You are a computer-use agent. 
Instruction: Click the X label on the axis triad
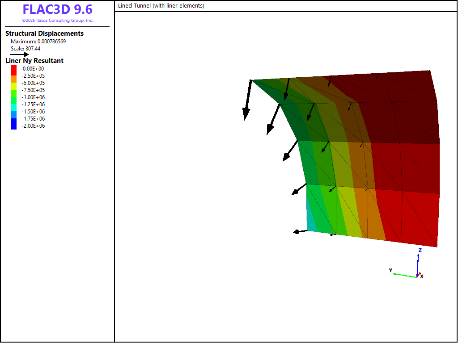click(x=422, y=277)
